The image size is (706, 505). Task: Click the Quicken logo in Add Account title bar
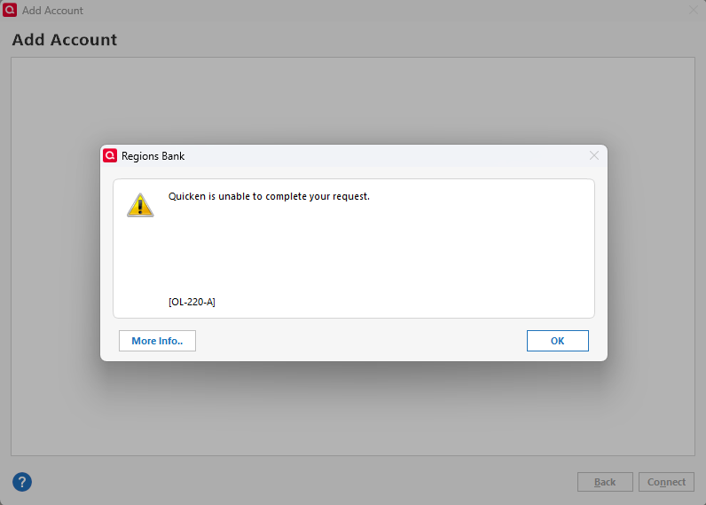10,10
